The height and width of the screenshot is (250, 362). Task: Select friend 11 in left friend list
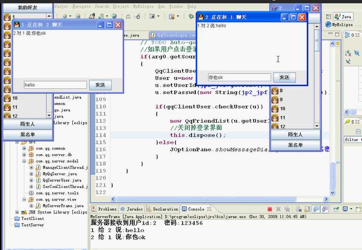click(25, 107)
